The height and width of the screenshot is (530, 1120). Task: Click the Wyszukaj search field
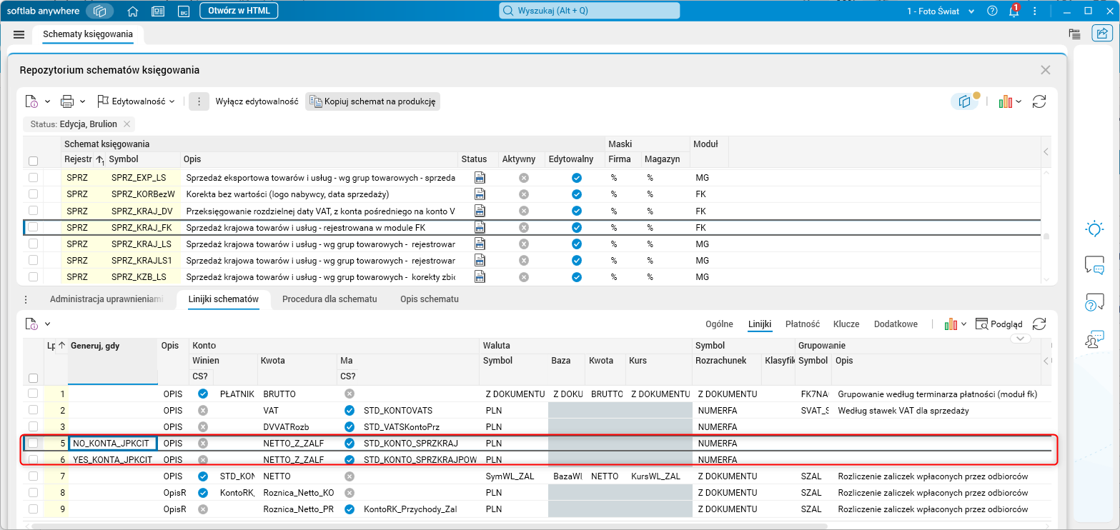point(589,11)
